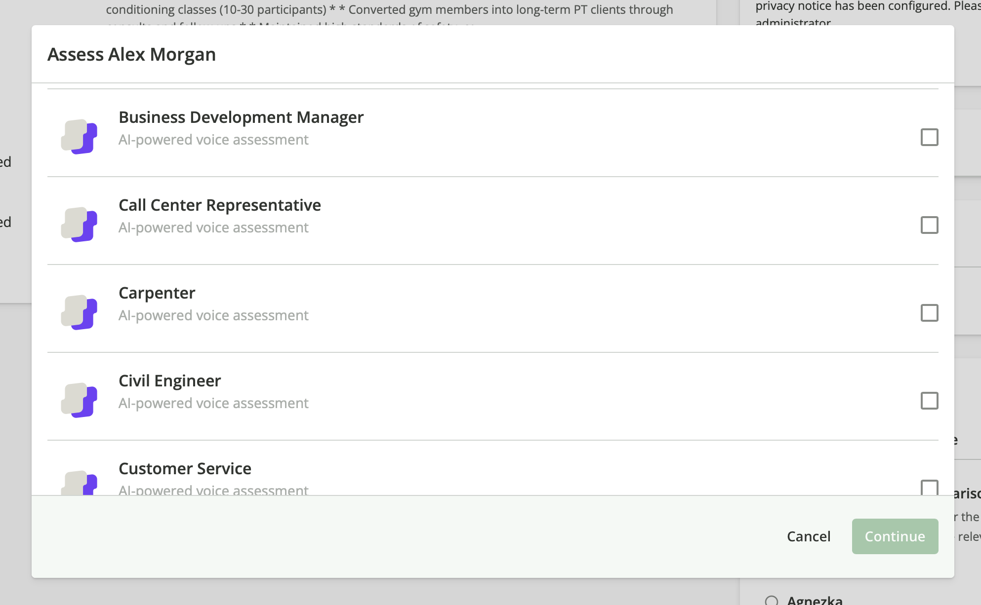Select the Carpenter assessment checkbox
Image resolution: width=981 pixels, height=605 pixels.
pyautogui.click(x=929, y=313)
